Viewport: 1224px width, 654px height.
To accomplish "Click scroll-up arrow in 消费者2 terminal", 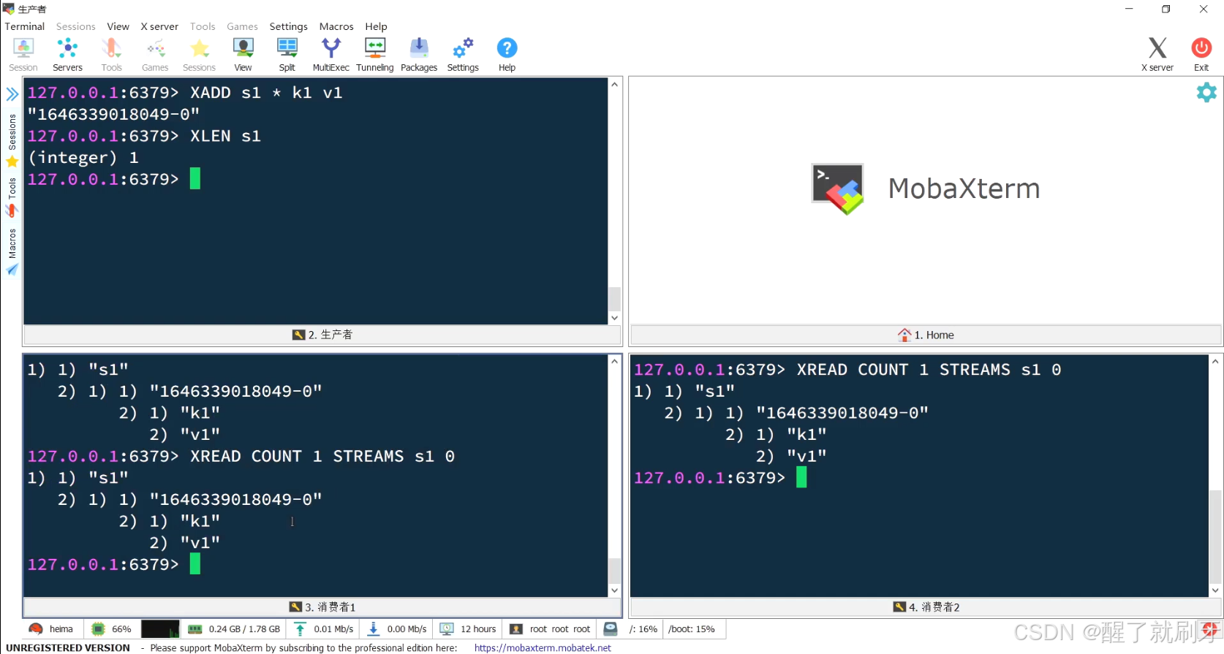I will click(1215, 361).
